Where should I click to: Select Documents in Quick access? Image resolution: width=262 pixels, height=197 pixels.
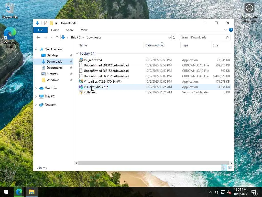[x=54, y=68]
